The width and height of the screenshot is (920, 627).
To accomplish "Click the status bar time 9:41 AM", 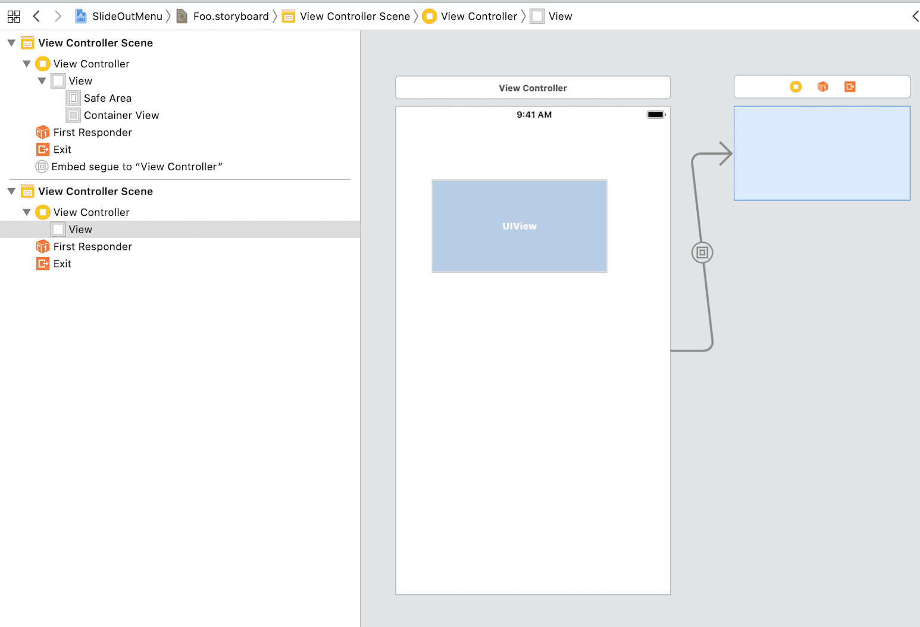I will (x=534, y=115).
